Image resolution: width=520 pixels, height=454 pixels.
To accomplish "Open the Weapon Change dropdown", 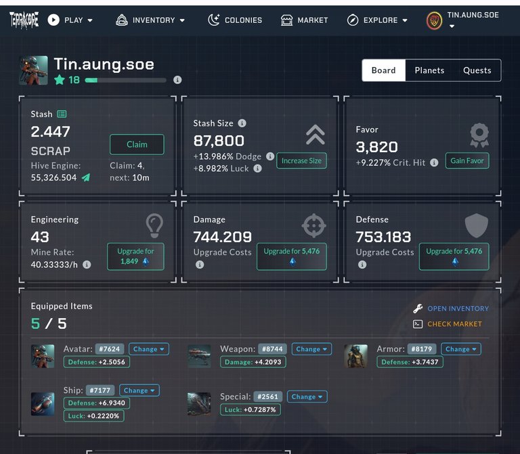I will pyautogui.click(x=311, y=349).
